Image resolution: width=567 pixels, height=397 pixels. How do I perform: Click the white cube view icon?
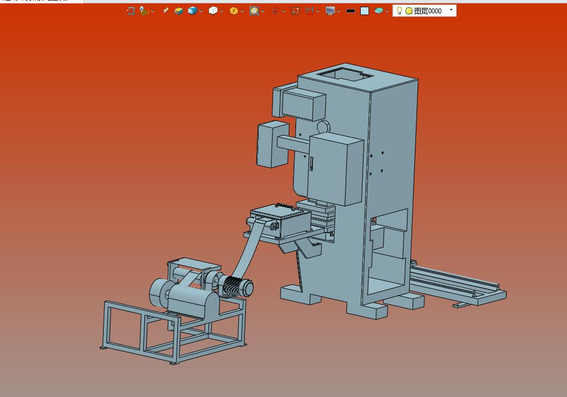[213, 11]
